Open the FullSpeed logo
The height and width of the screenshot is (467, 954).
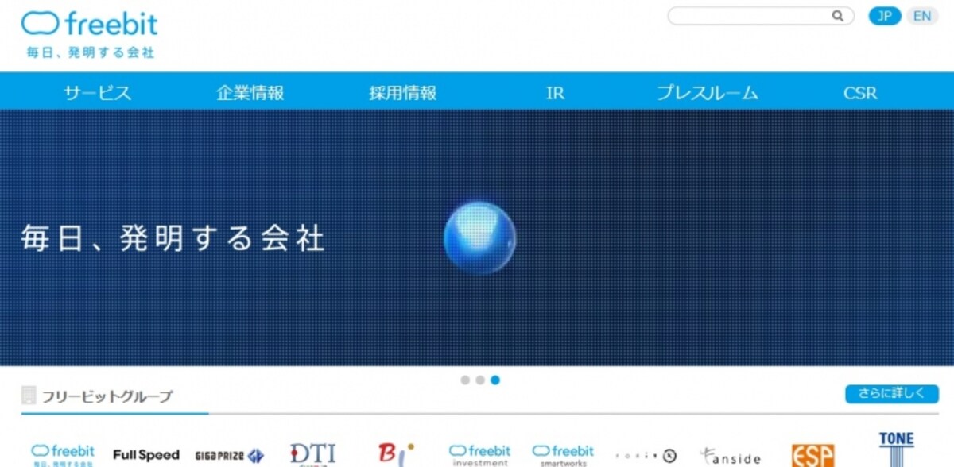[x=146, y=455]
